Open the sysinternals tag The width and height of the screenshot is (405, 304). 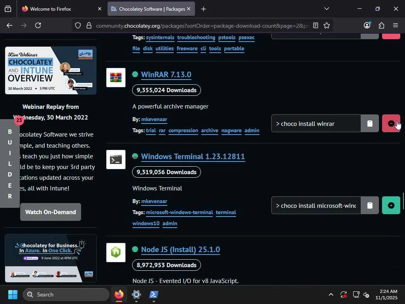point(160,38)
